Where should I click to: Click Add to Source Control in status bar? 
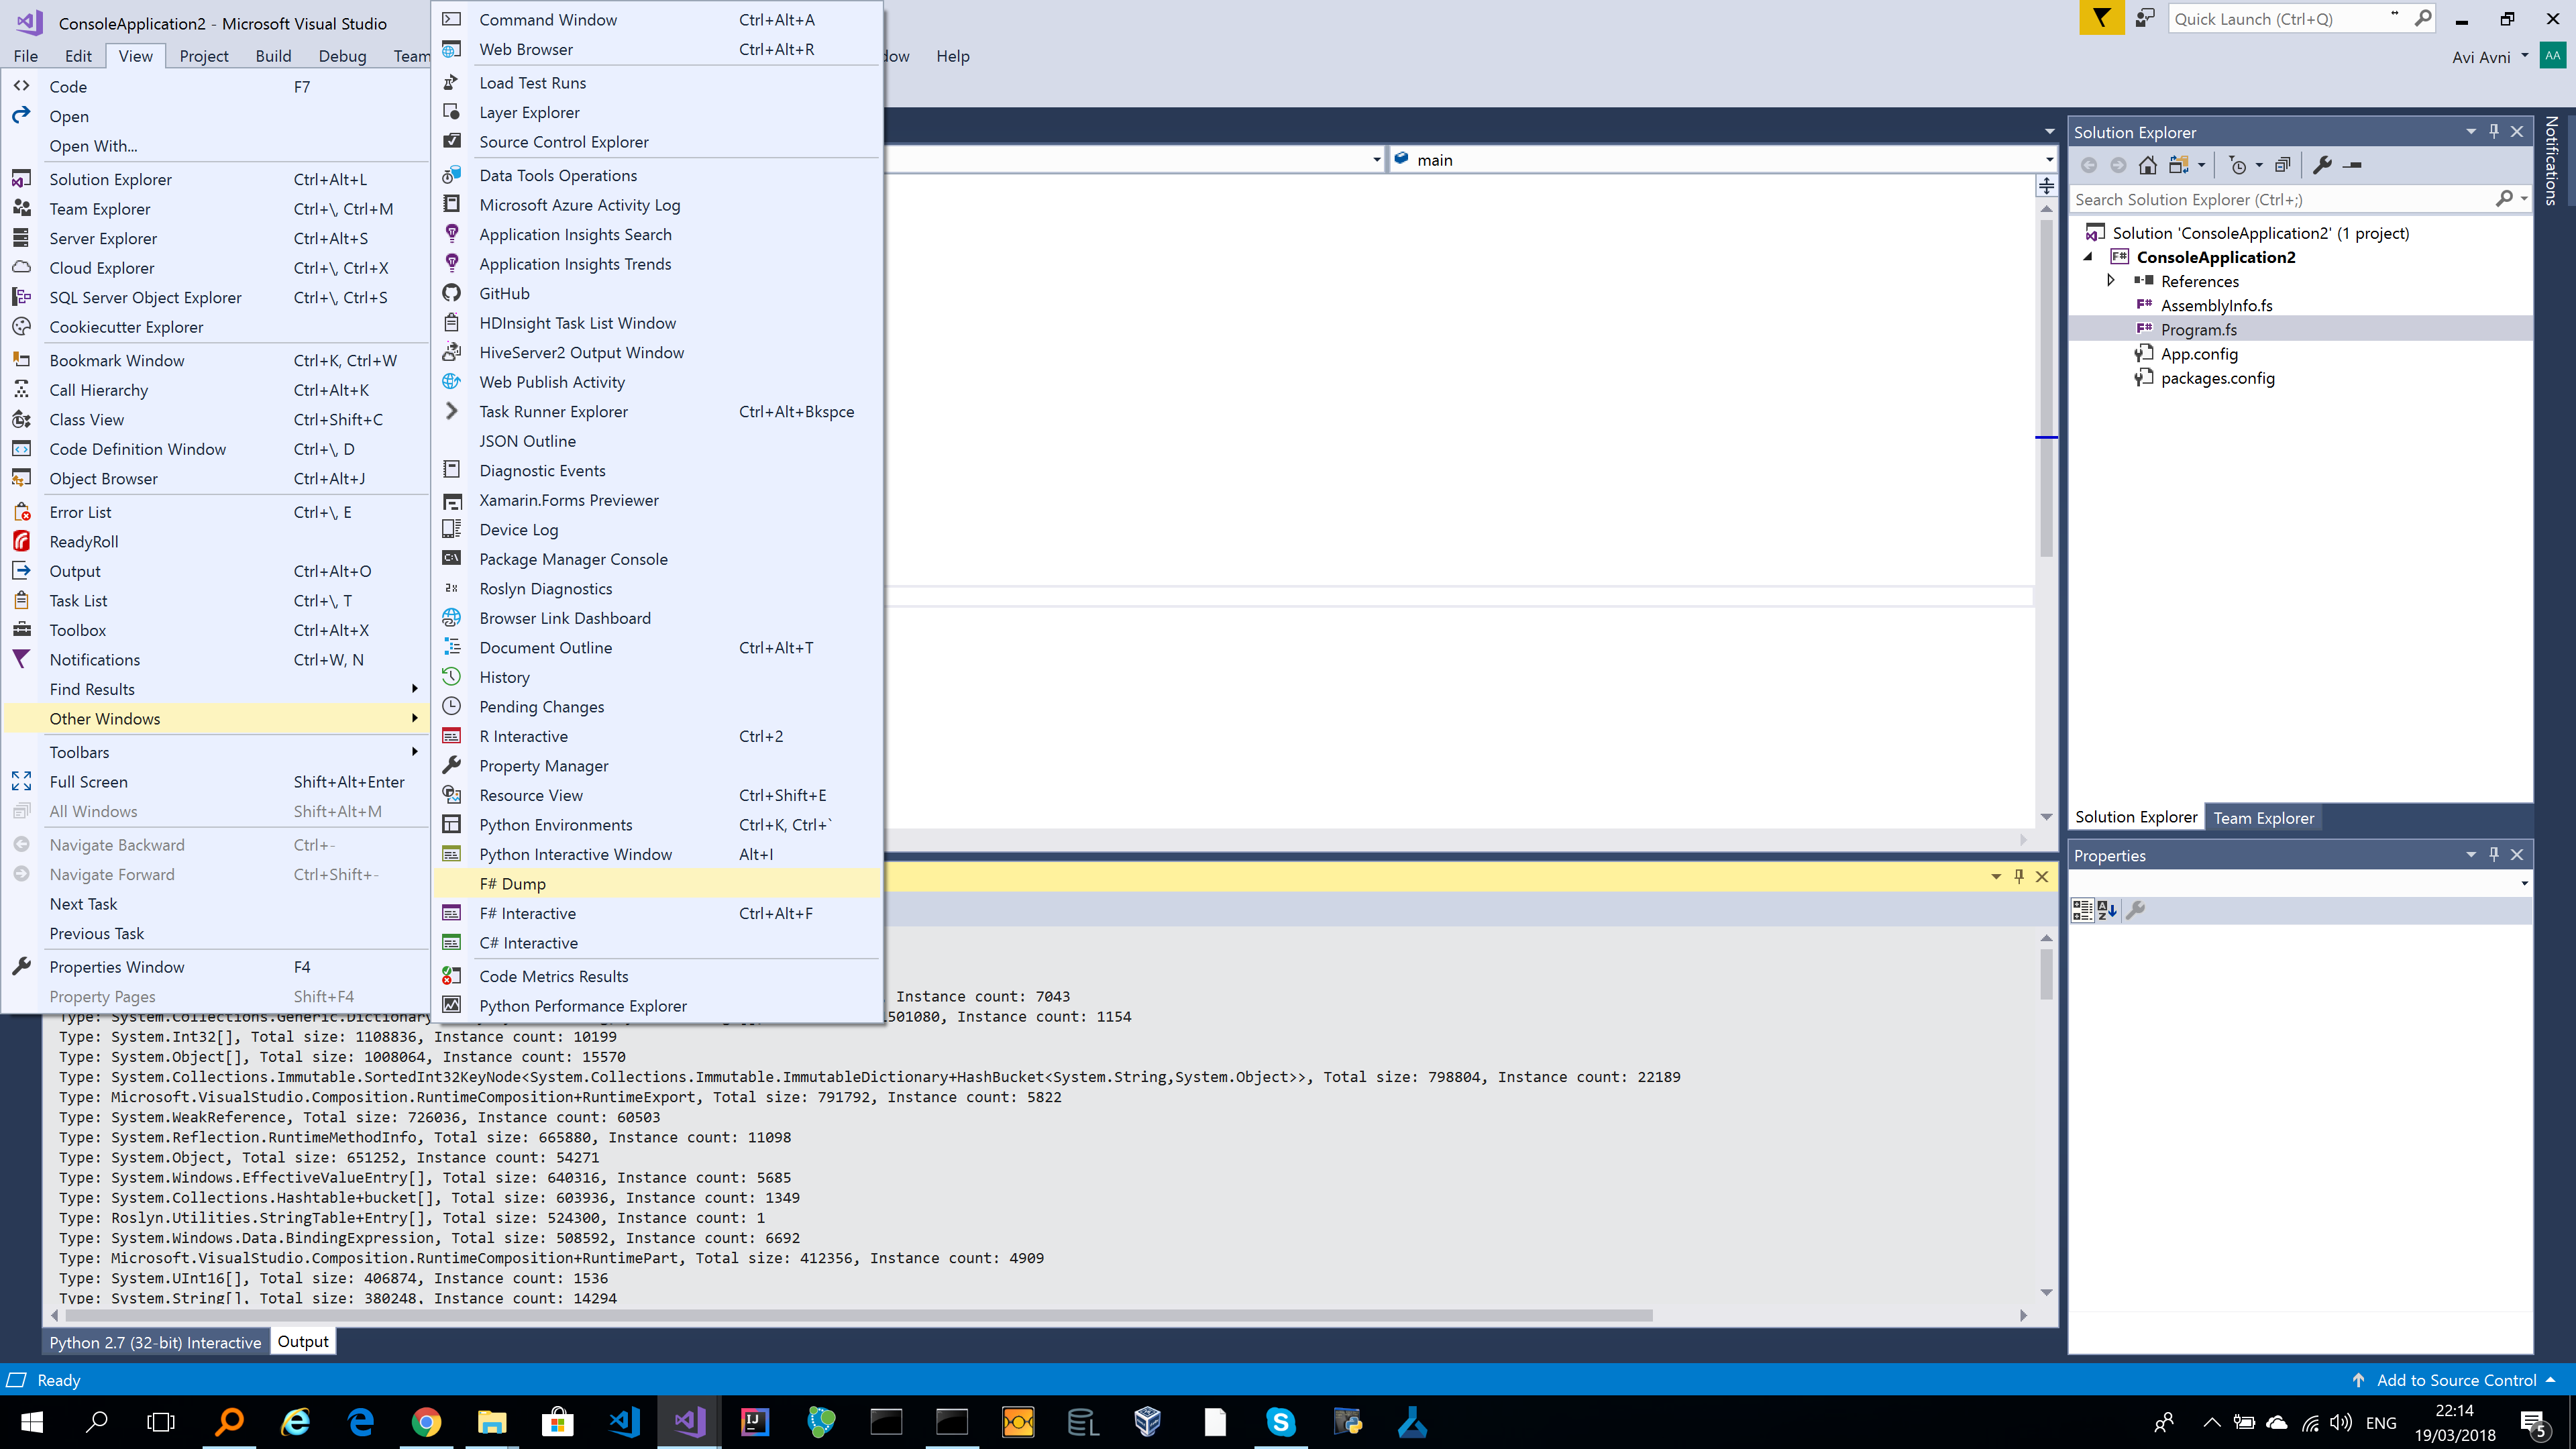tap(2456, 1380)
